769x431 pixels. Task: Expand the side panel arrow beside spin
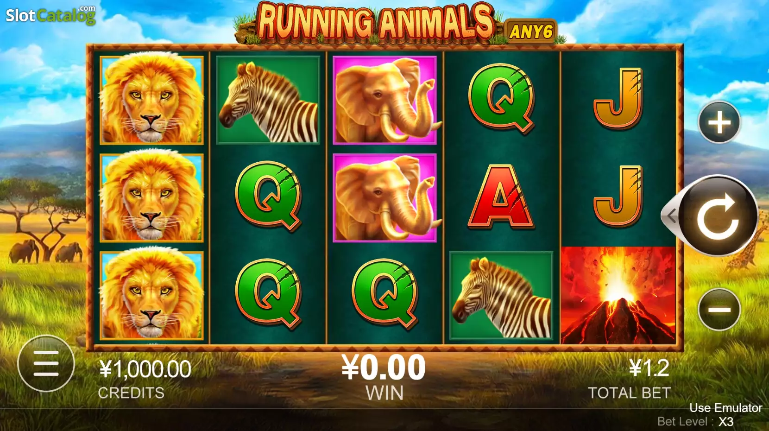(671, 215)
